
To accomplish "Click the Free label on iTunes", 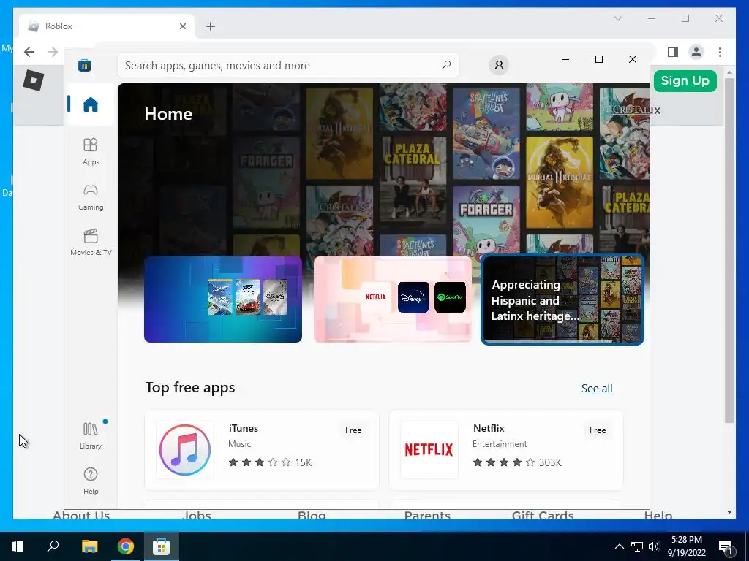I will 353,430.
